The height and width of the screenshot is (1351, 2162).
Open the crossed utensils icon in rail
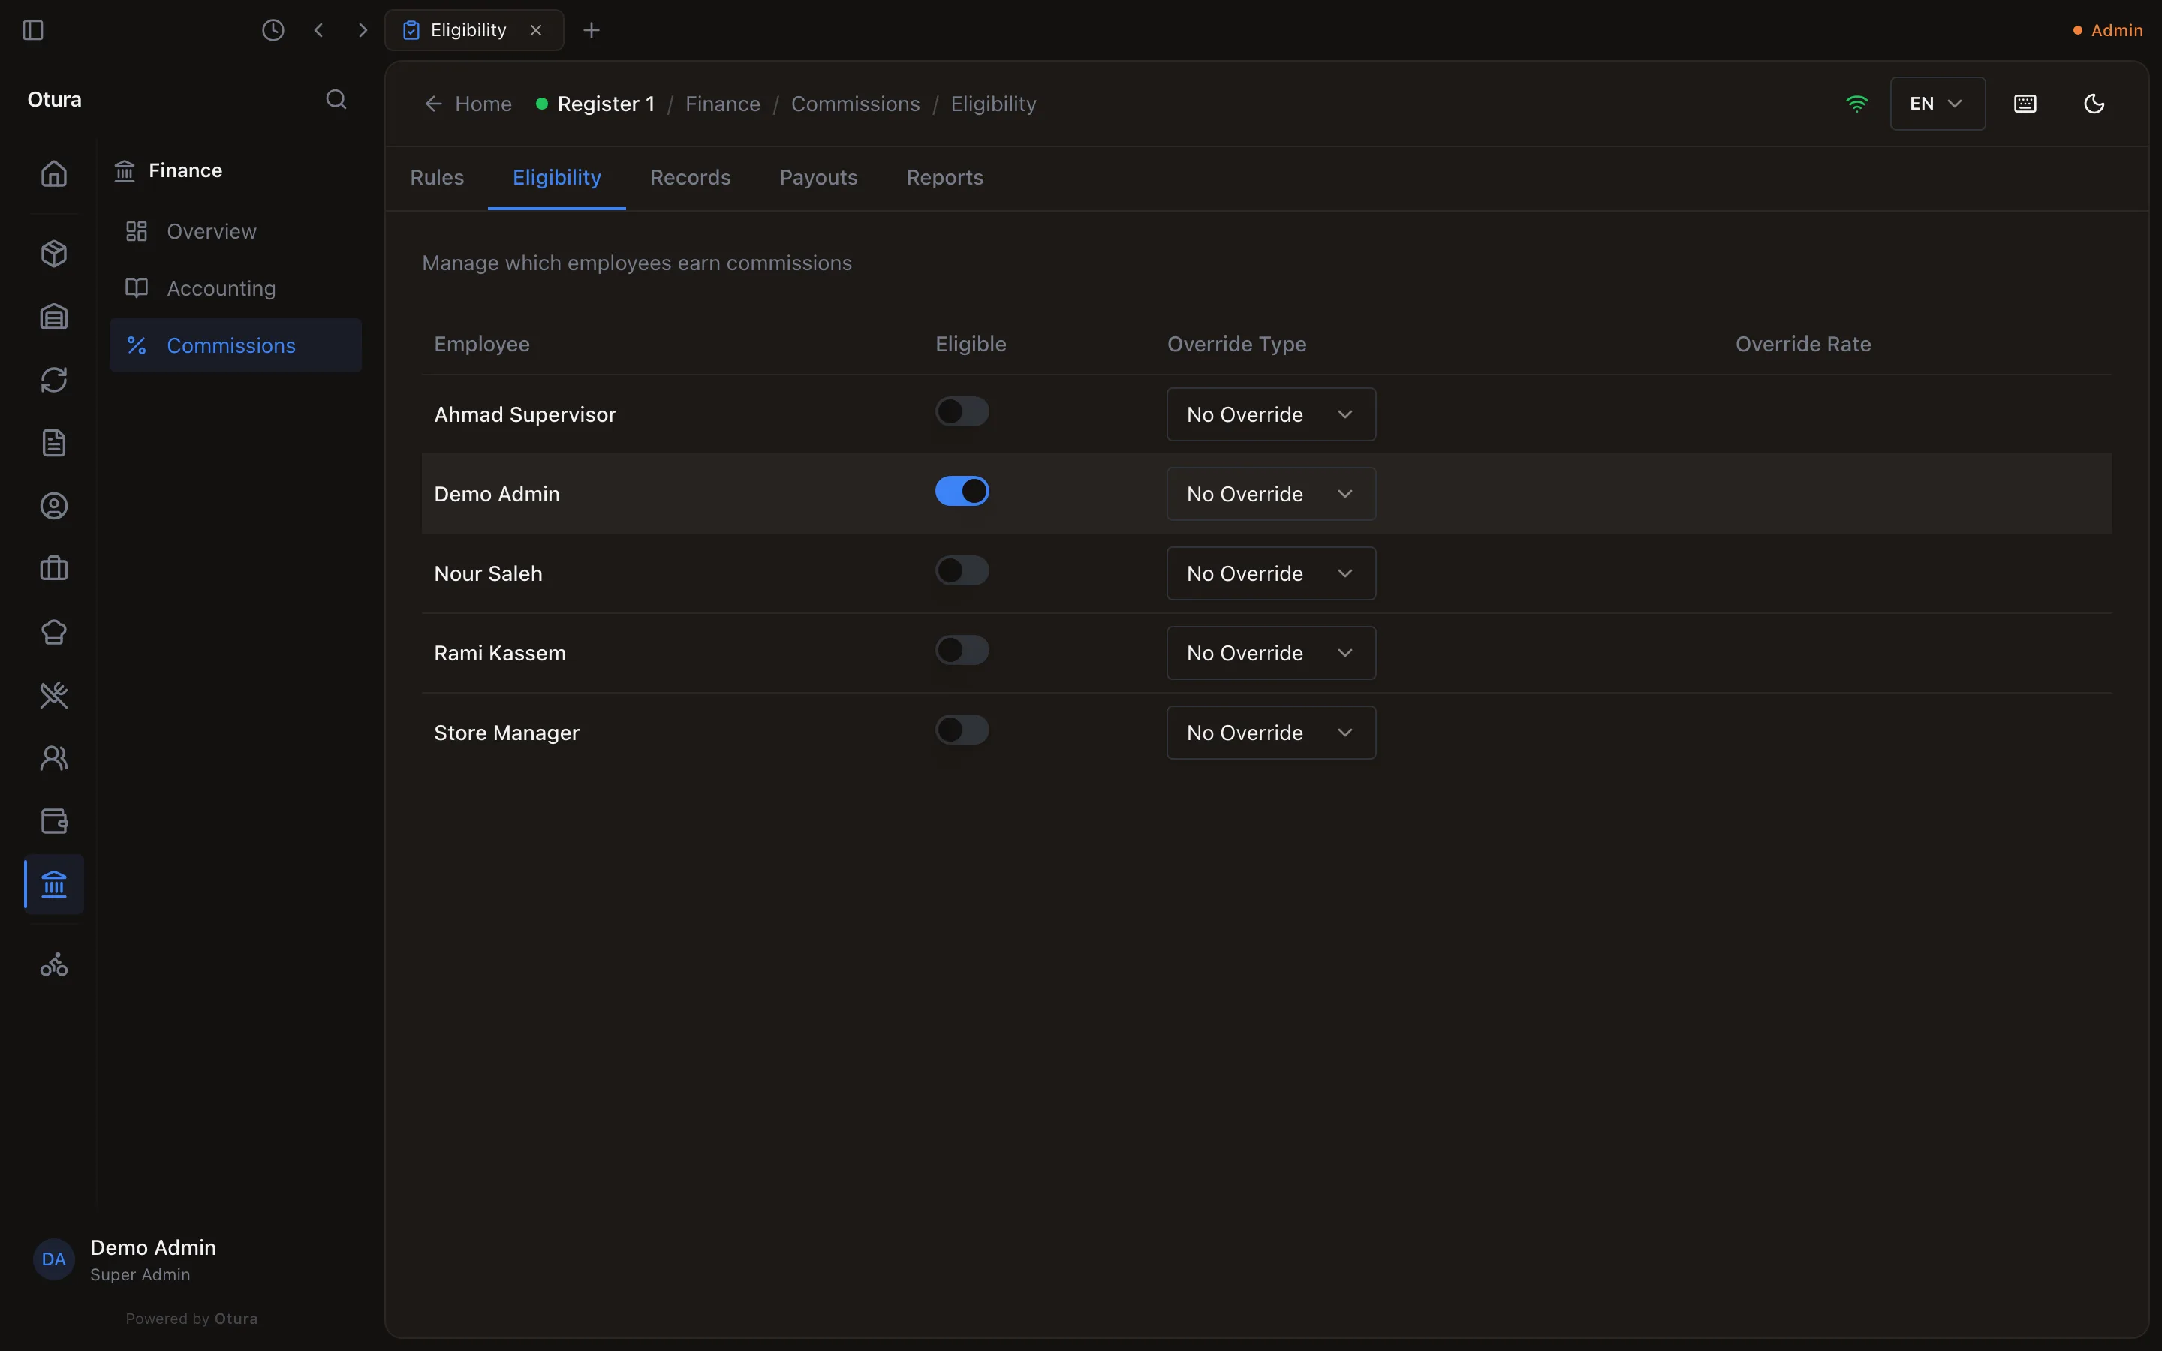(x=55, y=695)
